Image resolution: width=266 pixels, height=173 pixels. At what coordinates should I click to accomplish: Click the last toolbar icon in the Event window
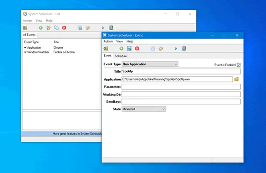tap(184, 48)
